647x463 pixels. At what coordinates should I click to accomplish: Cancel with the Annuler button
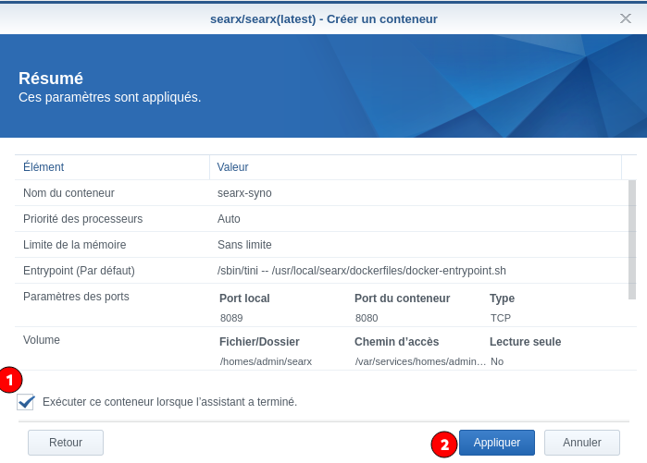point(581,443)
